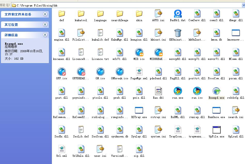Select the Ras.db1 file icon

(159, 91)
